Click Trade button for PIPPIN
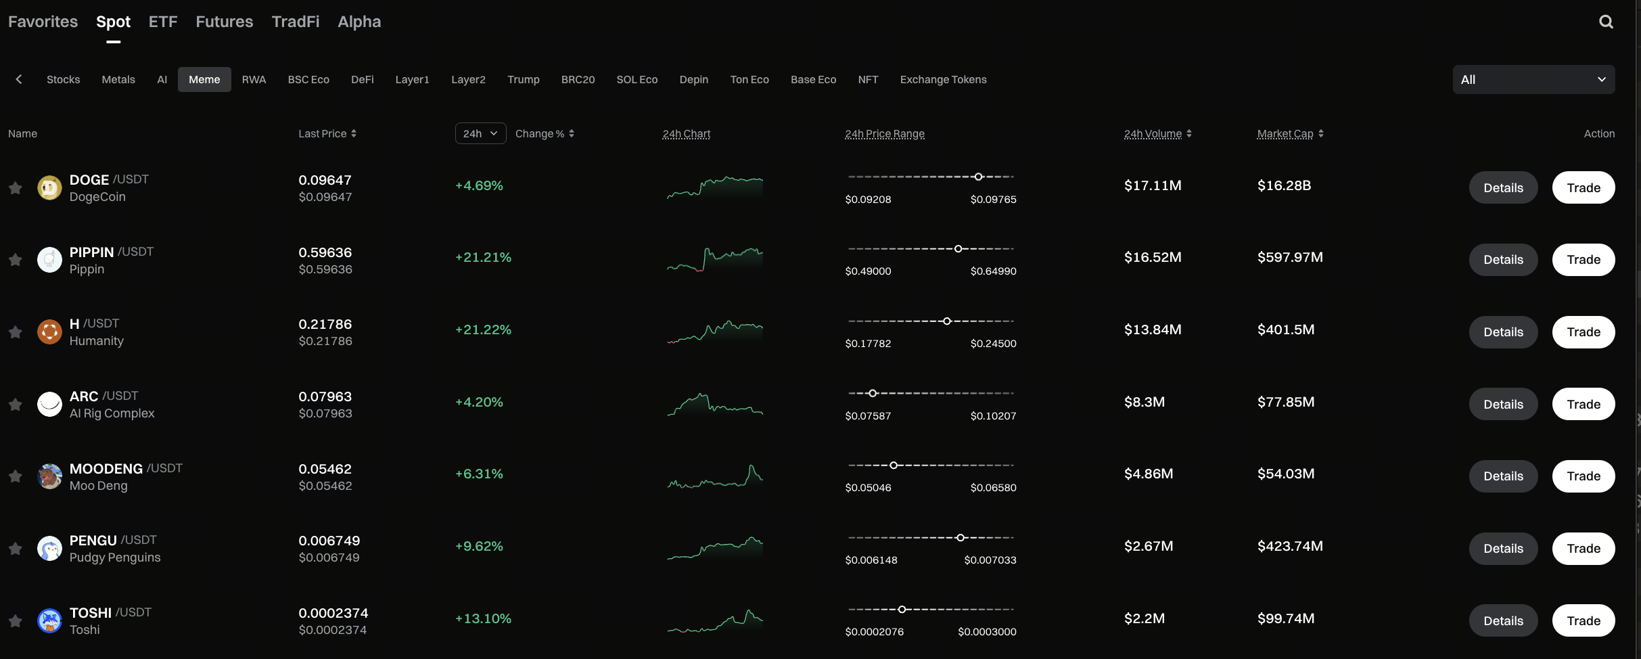This screenshot has width=1641, height=659. coord(1583,260)
